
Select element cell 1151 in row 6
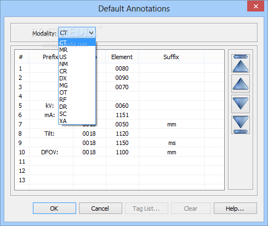pyautogui.click(x=122, y=115)
